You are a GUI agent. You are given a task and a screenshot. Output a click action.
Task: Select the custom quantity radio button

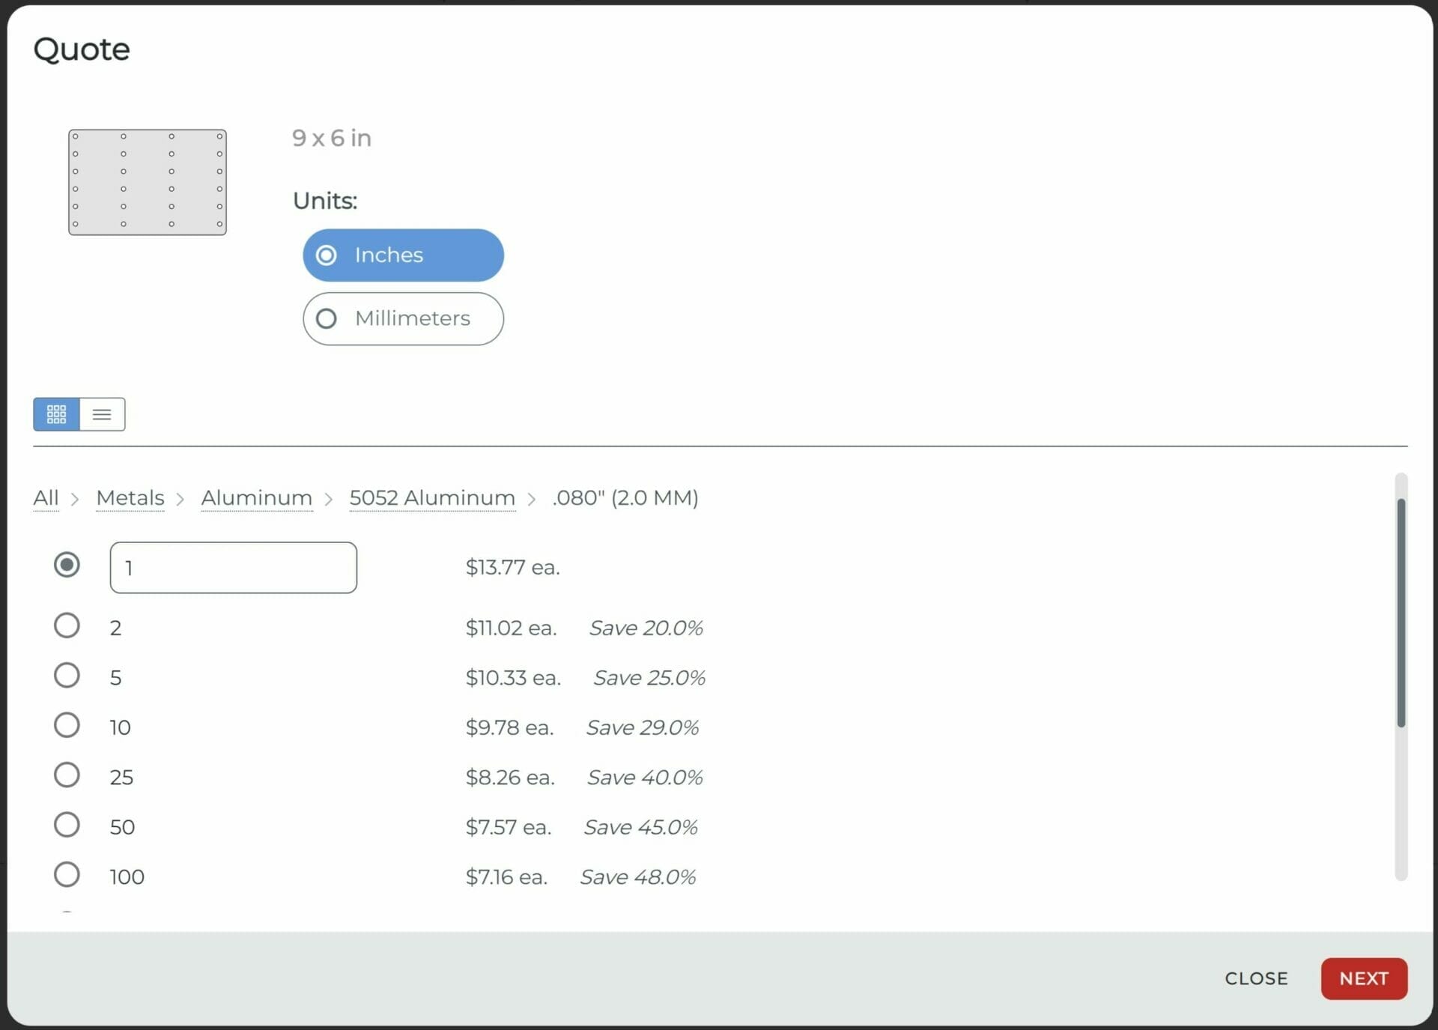click(x=67, y=565)
